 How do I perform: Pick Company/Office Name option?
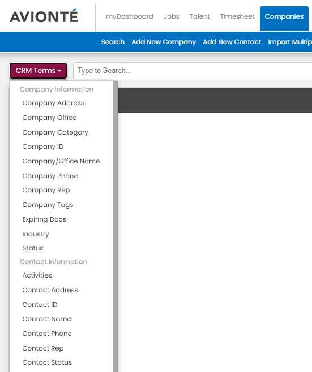point(61,161)
